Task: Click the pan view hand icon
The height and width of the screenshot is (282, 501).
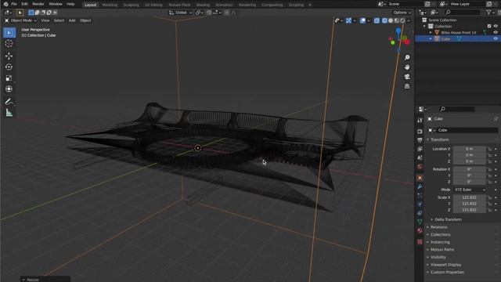Action: (x=407, y=67)
